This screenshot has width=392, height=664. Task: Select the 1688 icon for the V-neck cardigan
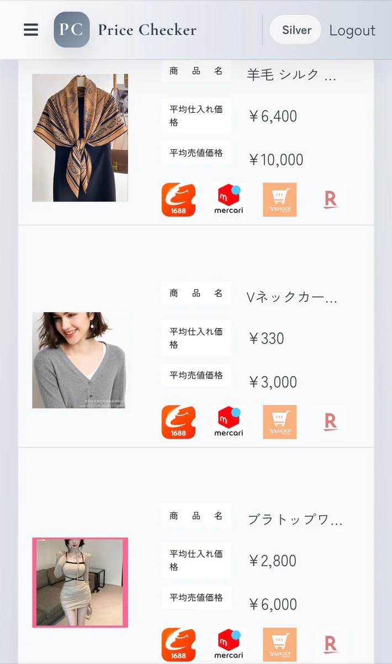pos(178,422)
